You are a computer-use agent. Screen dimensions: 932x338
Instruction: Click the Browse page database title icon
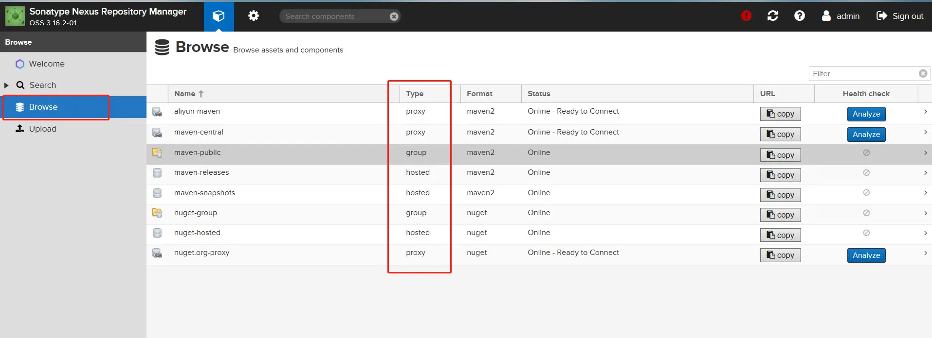tap(162, 47)
